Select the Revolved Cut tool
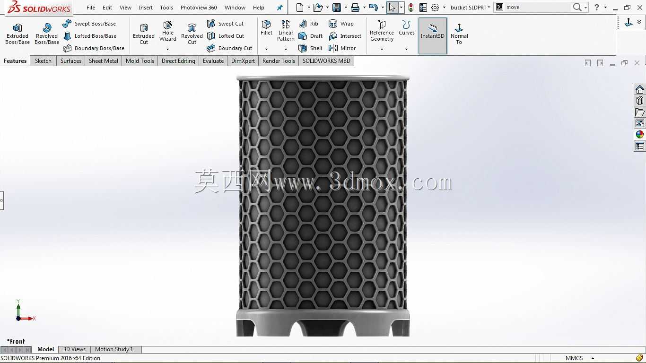Screen dimensions: 646x363 point(192,34)
